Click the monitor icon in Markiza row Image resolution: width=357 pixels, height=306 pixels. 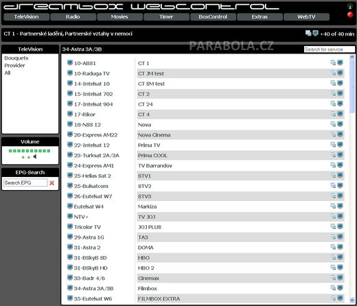coord(340,206)
